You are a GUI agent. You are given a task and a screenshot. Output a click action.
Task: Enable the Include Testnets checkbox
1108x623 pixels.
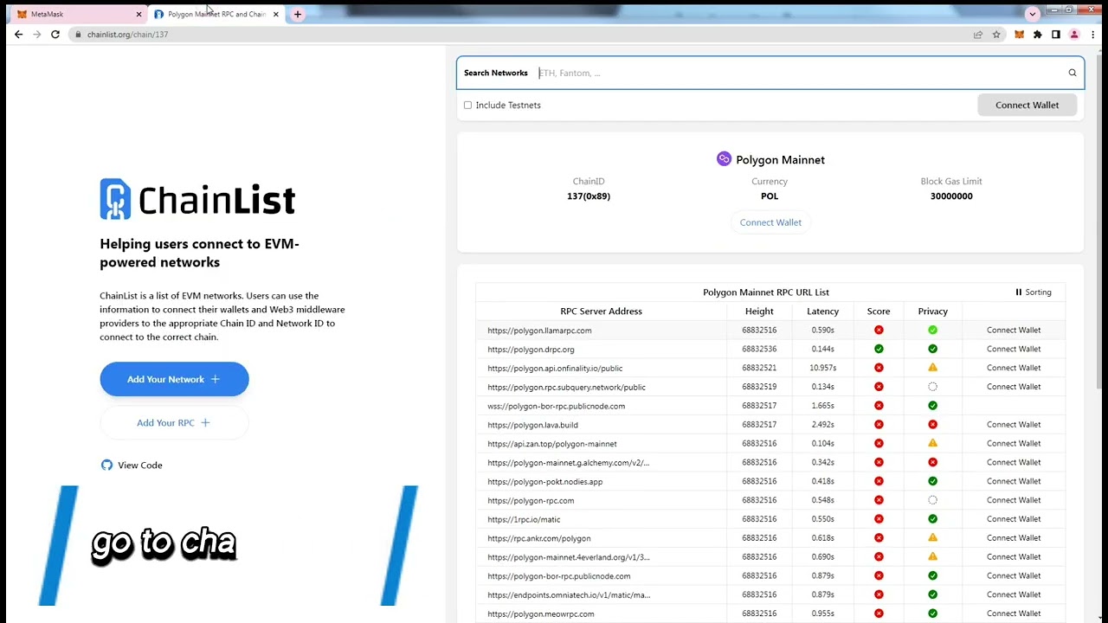click(x=468, y=106)
